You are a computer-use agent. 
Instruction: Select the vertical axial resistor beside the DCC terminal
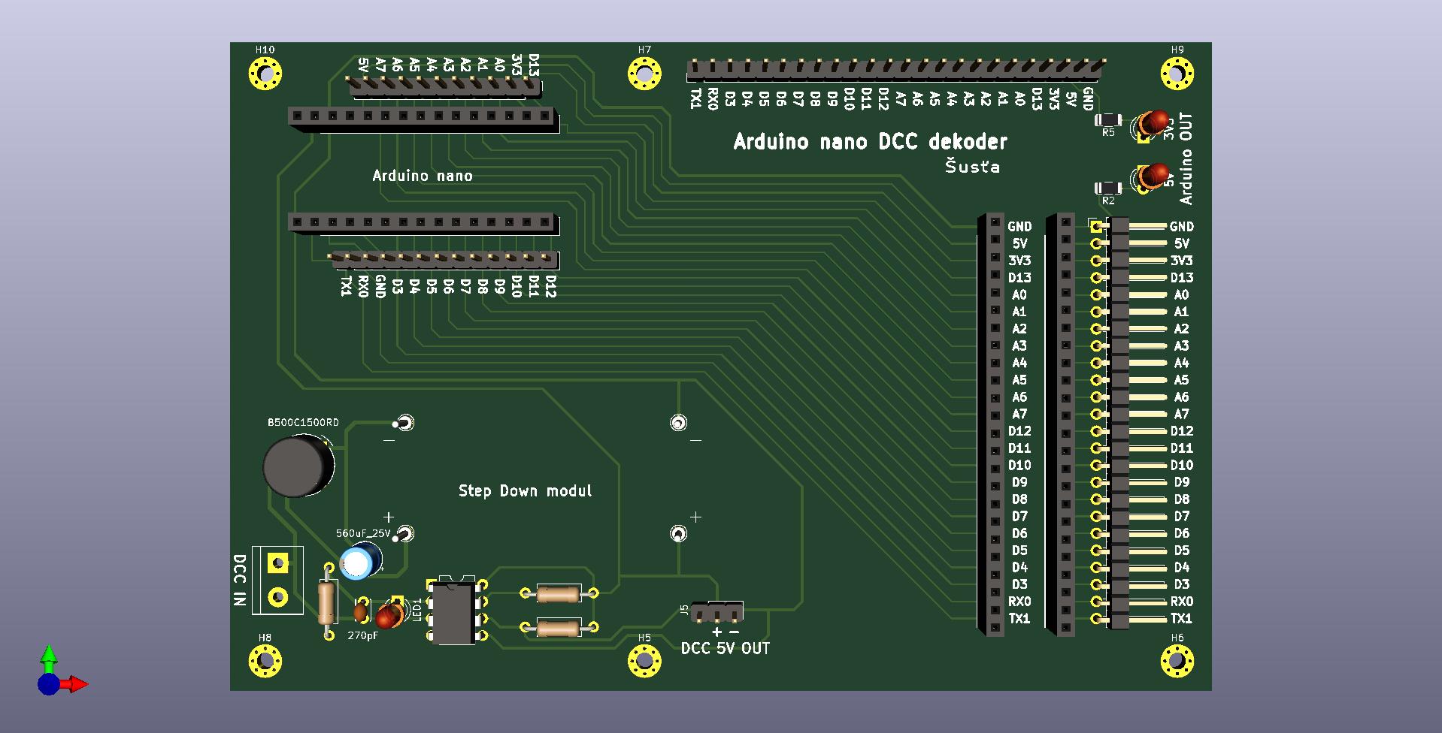point(326,602)
